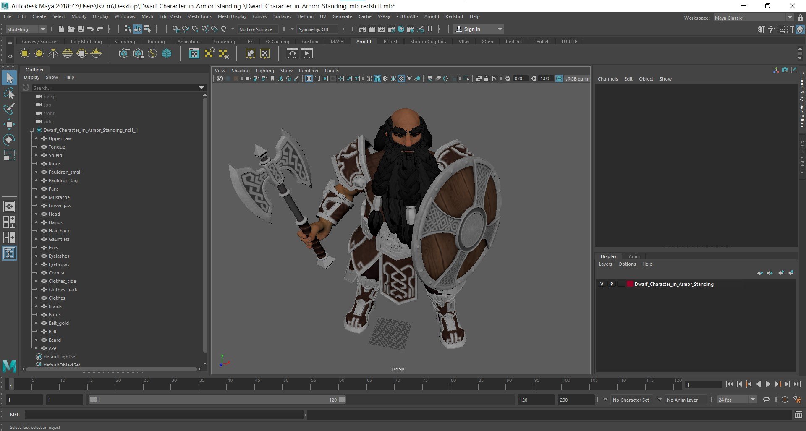
Task: Select the Paint Selection tool in the toolbox
Action: [9, 108]
